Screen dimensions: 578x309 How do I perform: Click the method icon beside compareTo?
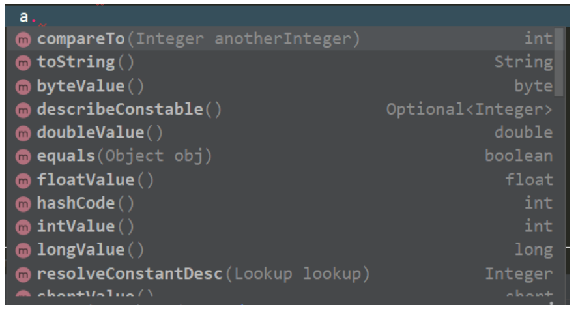[23, 39]
